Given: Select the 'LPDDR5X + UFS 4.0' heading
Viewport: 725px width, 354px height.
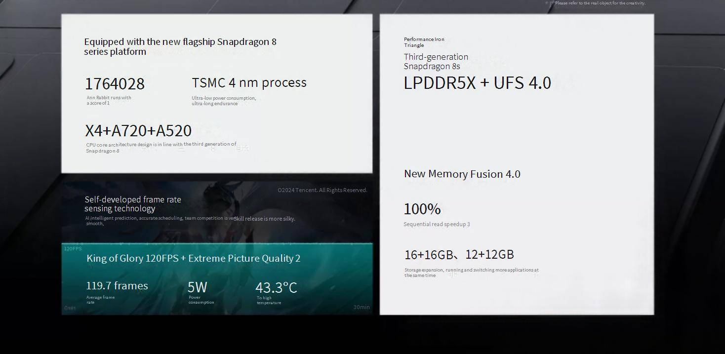Looking at the screenshot, I should [x=478, y=82].
